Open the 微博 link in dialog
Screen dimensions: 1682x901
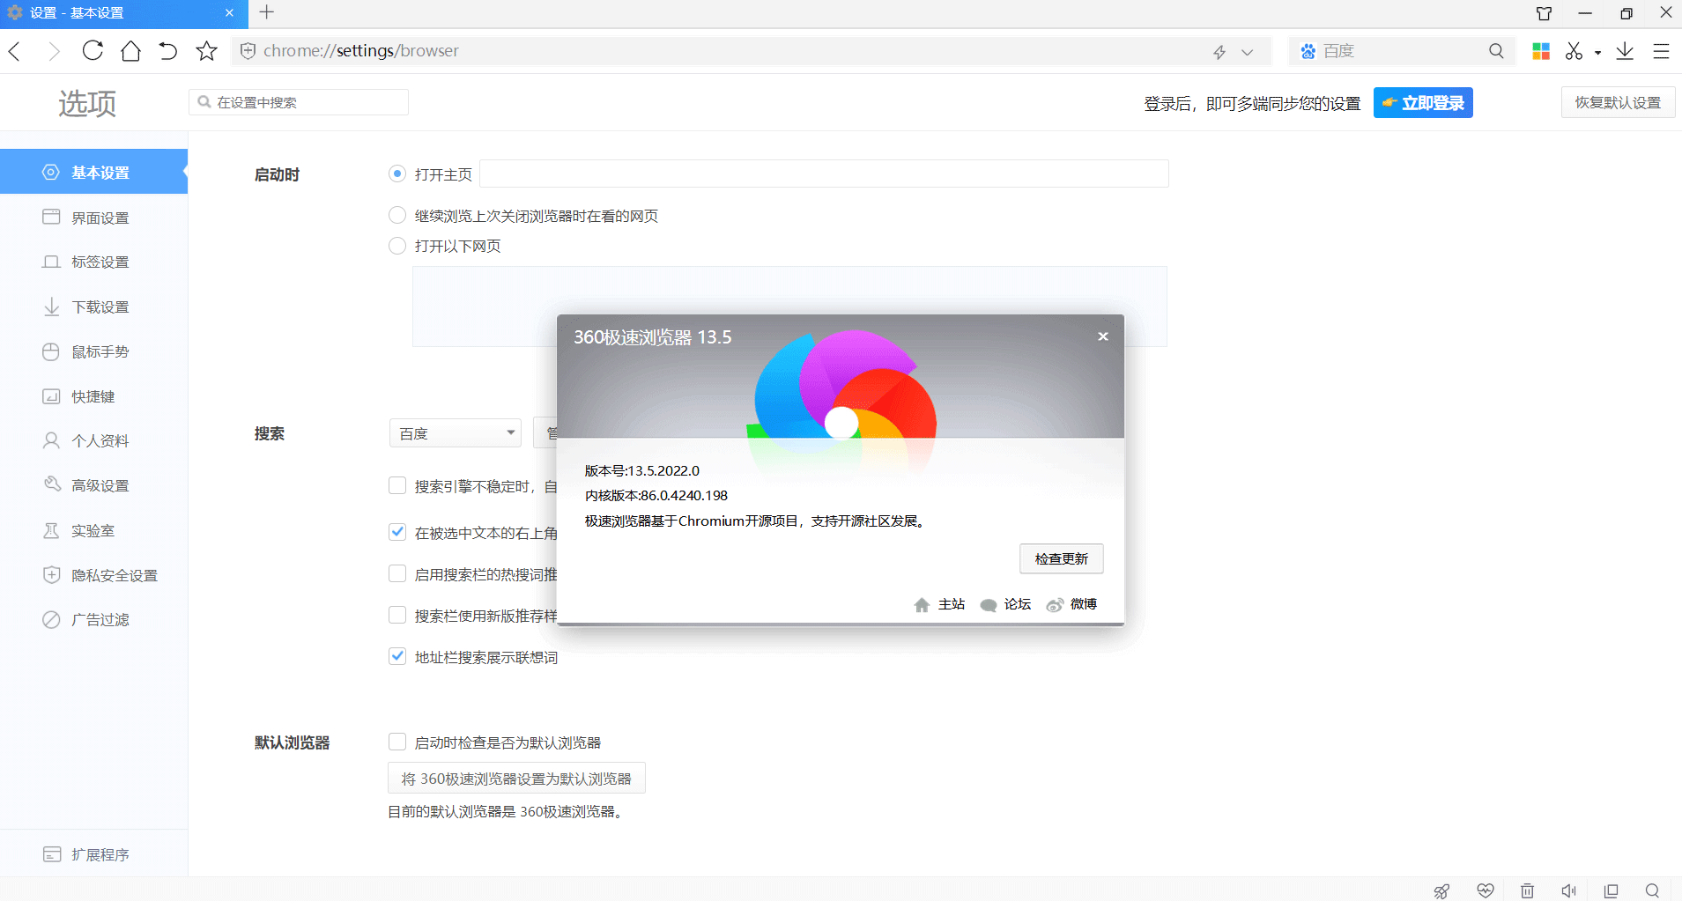pos(1071,604)
